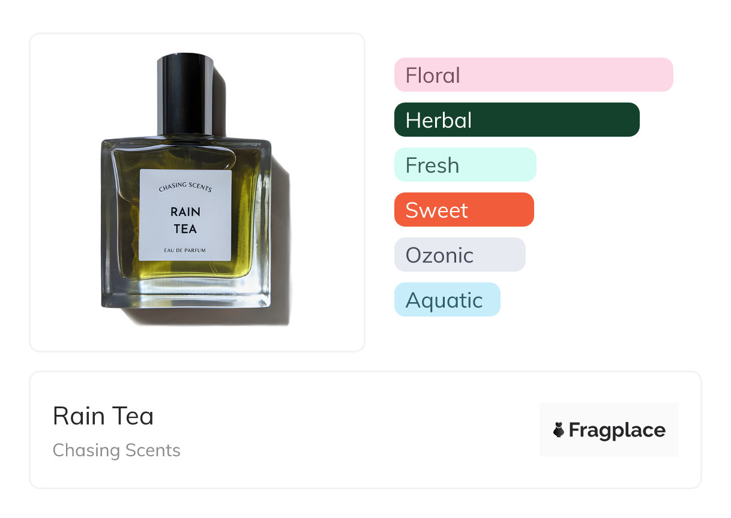Screen dimensions: 731x518
Task: Click the Rain Tea title text
Action: (x=103, y=416)
